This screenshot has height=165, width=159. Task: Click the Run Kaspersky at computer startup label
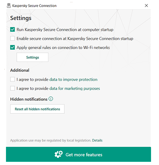coord(65,30)
